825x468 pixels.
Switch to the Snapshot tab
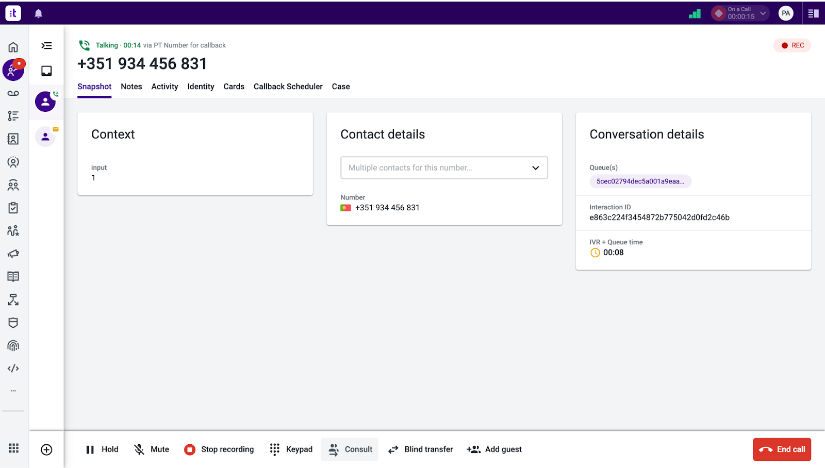[94, 87]
